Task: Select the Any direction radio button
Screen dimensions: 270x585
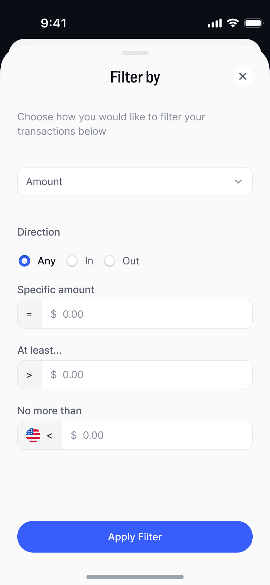Action: (x=24, y=261)
